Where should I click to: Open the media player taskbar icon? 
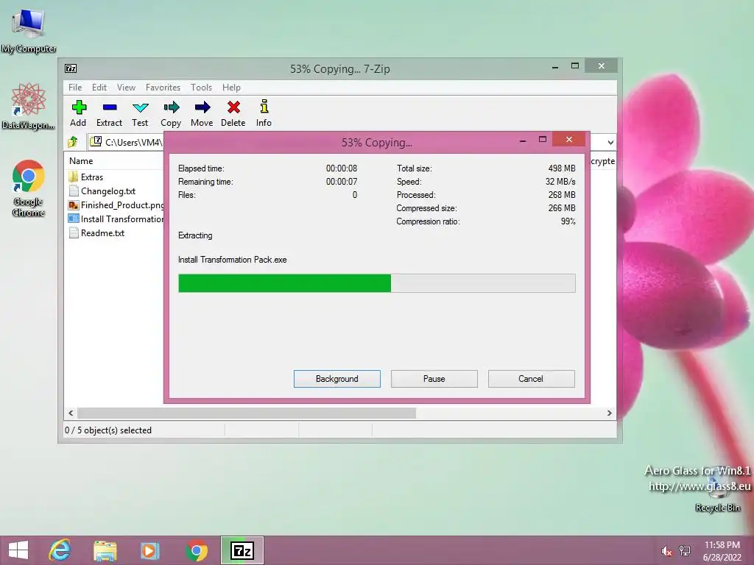(x=149, y=550)
